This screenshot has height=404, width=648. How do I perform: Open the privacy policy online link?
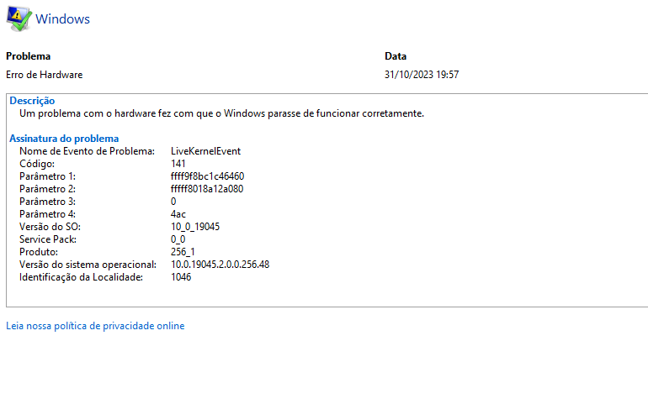click(x=95, y=326)
